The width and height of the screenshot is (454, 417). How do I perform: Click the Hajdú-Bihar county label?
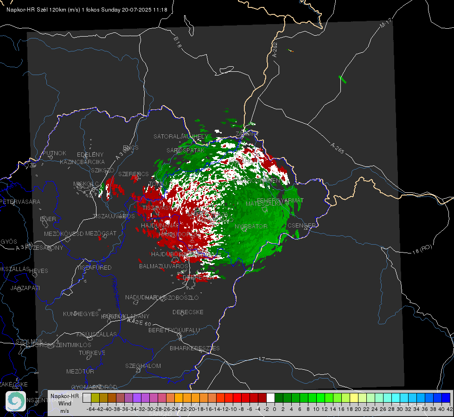pyautogui.click(x=116, y=293)
